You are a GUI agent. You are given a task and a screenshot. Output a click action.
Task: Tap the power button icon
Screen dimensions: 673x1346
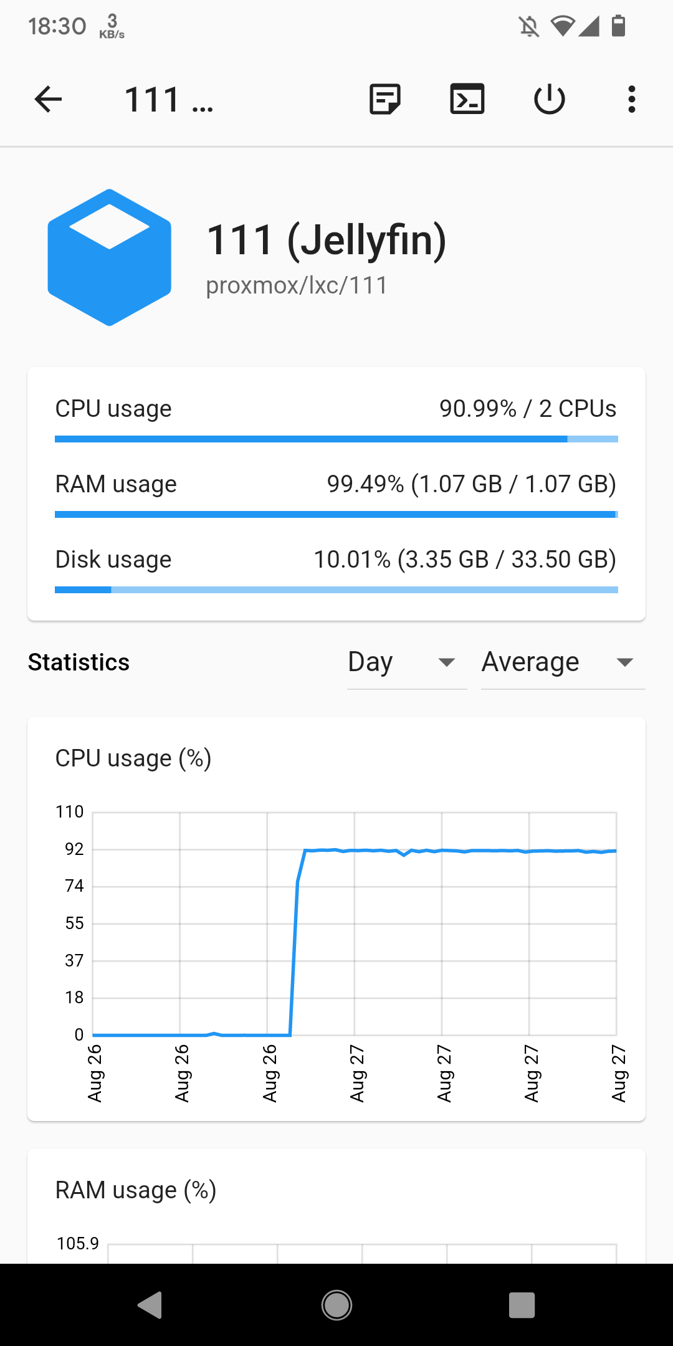pos(550,99)
